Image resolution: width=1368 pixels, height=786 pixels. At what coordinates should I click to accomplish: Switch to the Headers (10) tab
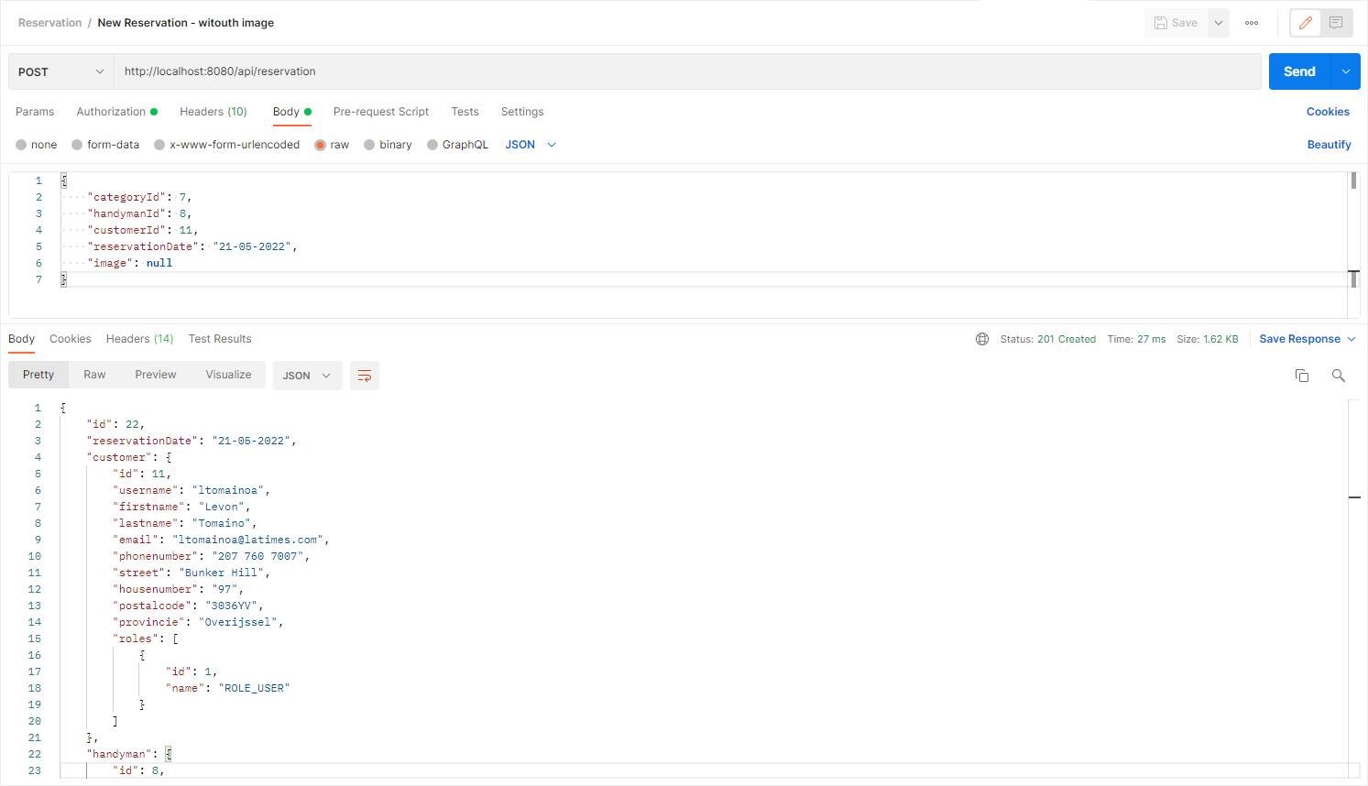click(213, 111)
